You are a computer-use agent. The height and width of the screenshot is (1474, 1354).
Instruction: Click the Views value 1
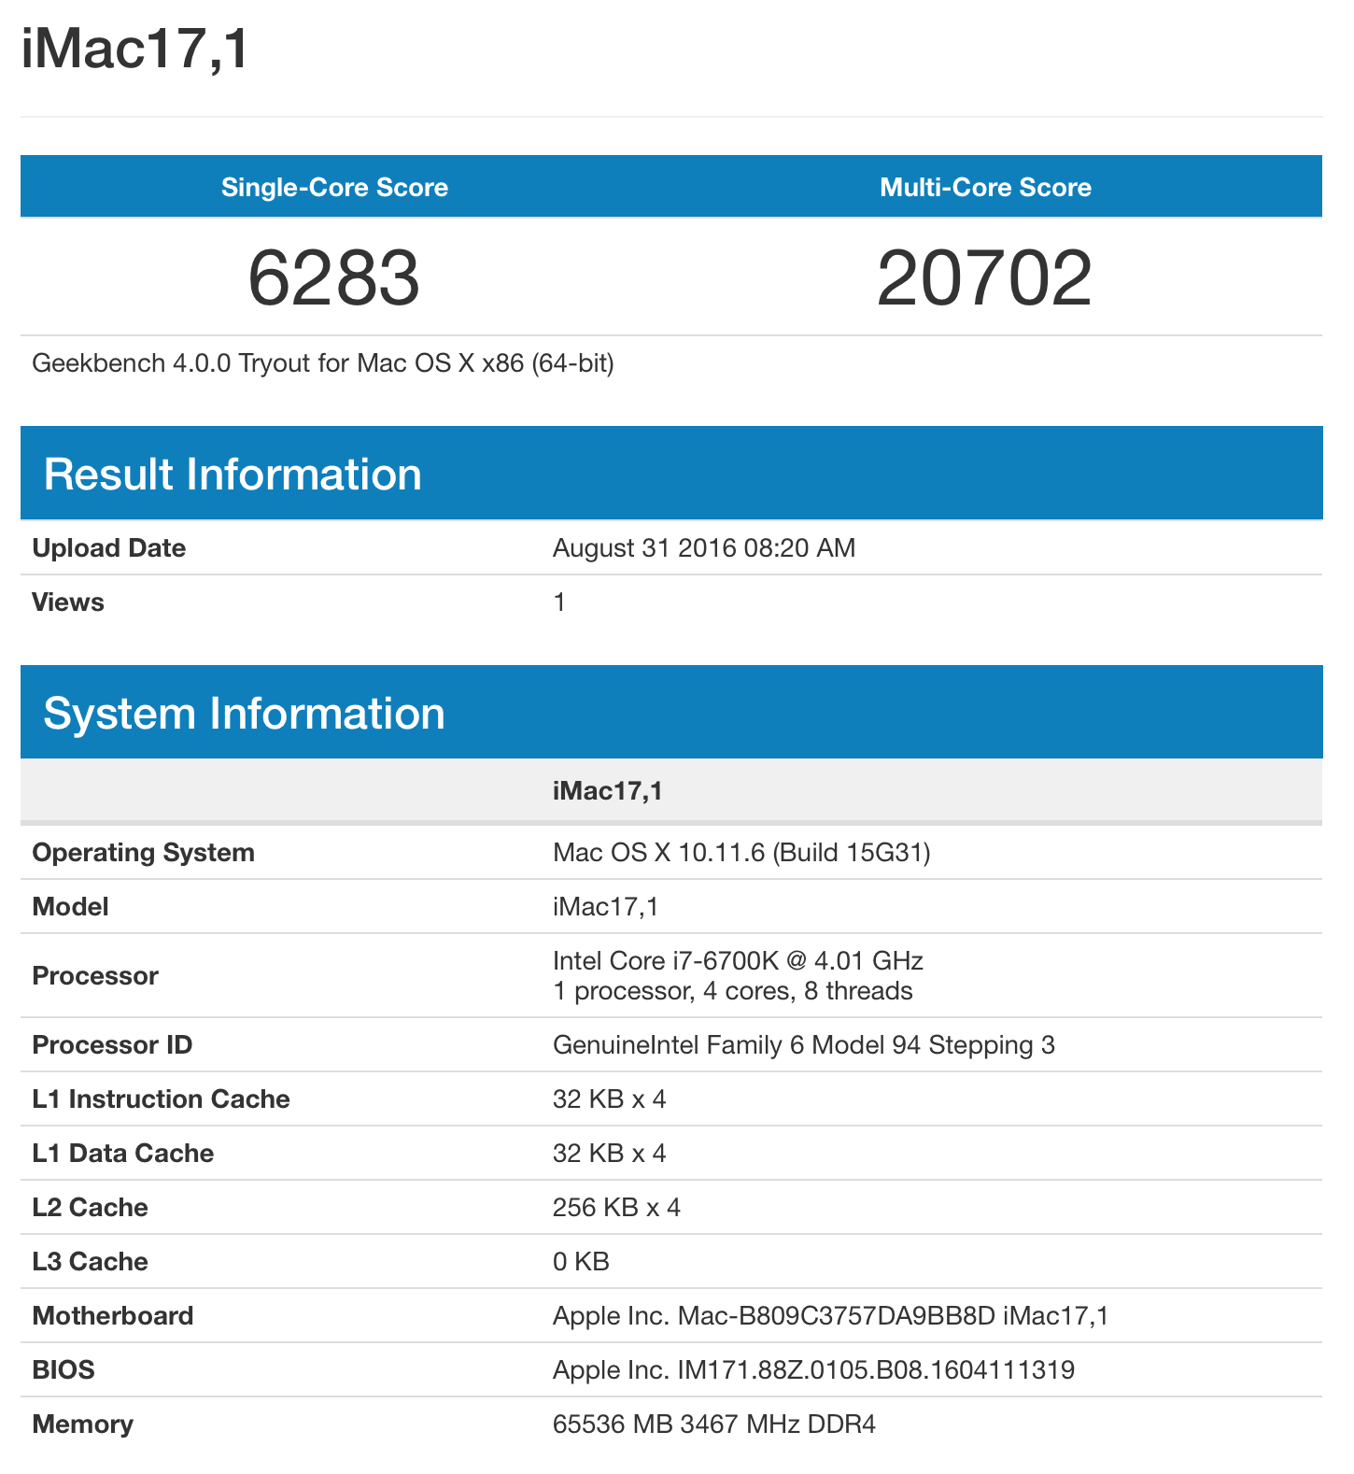pos(559,602)
